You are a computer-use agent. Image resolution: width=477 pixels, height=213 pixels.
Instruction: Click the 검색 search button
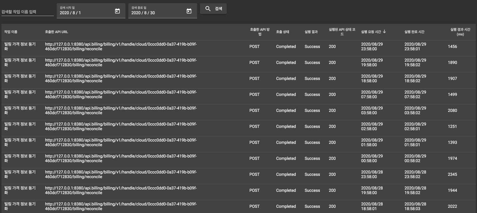[213, 9]
